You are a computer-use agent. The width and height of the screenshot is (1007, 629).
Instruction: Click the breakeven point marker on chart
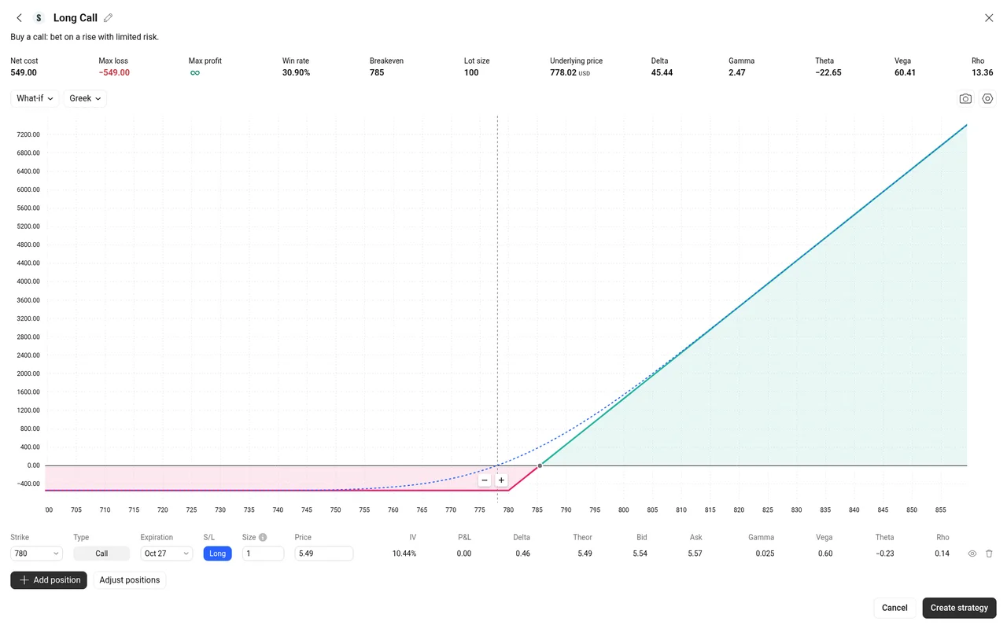[x=540, y=465]
